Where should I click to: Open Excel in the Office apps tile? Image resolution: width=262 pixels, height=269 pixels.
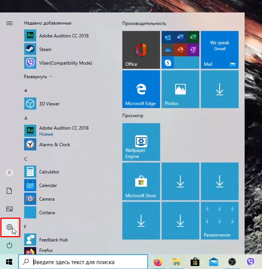[x=193, y=37]
